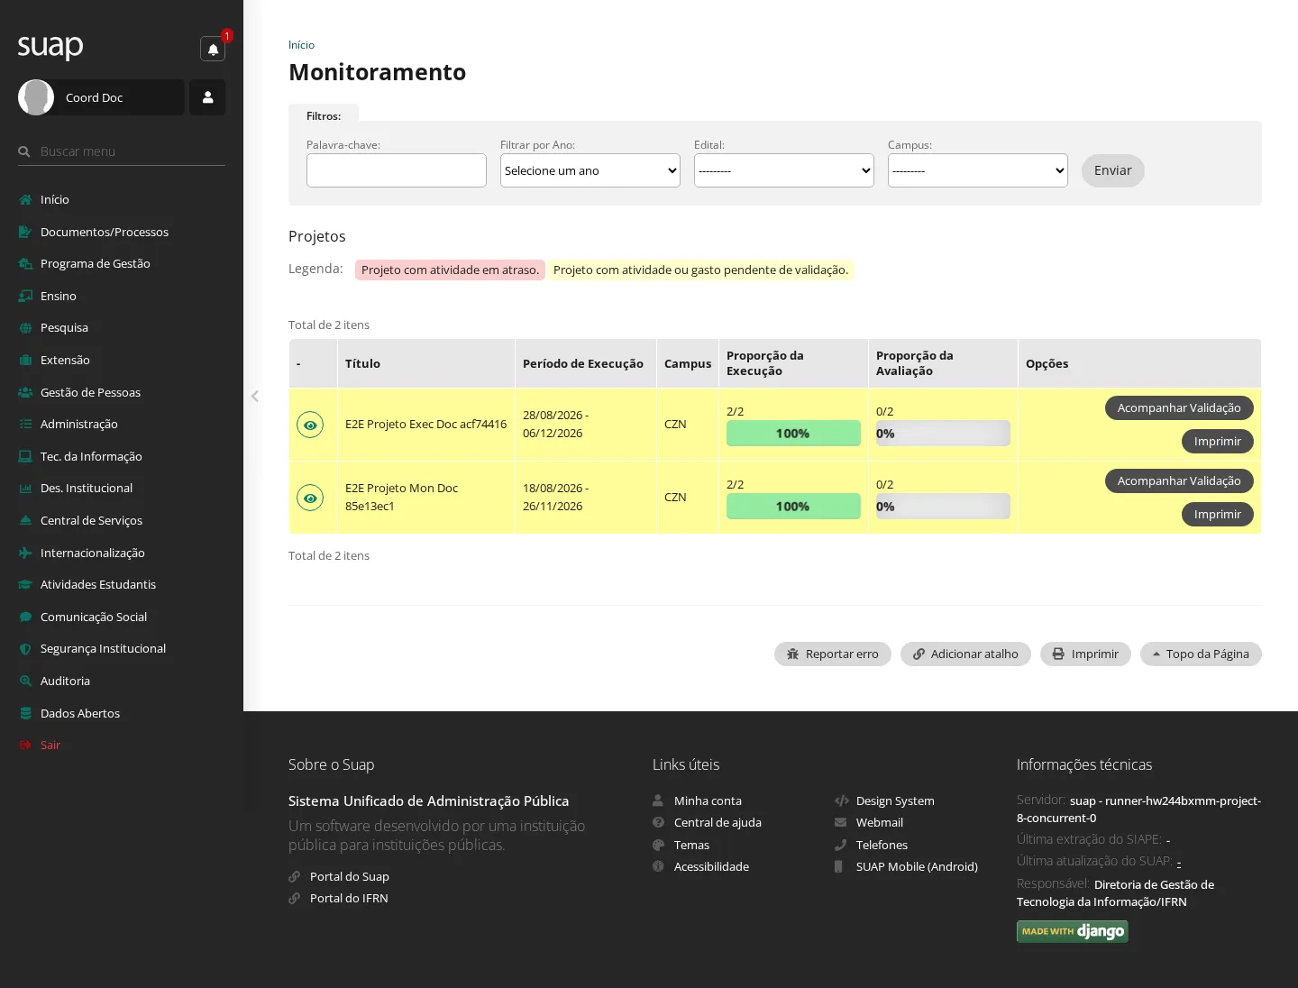Collapse the sidebar with the arrow handle
The image size is (1298, 988).
point(255,396)
